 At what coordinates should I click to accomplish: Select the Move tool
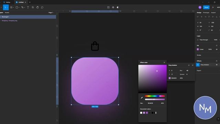tap(5, 7)
